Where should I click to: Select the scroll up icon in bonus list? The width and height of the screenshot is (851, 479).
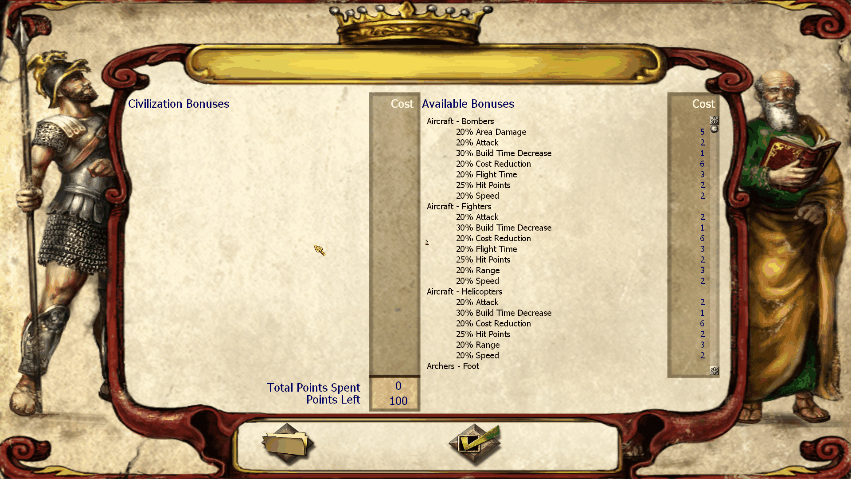point(714,119)
